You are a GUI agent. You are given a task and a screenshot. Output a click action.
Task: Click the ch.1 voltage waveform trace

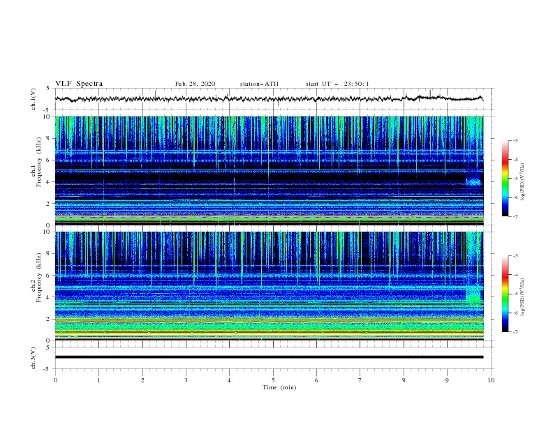[269, 98]
